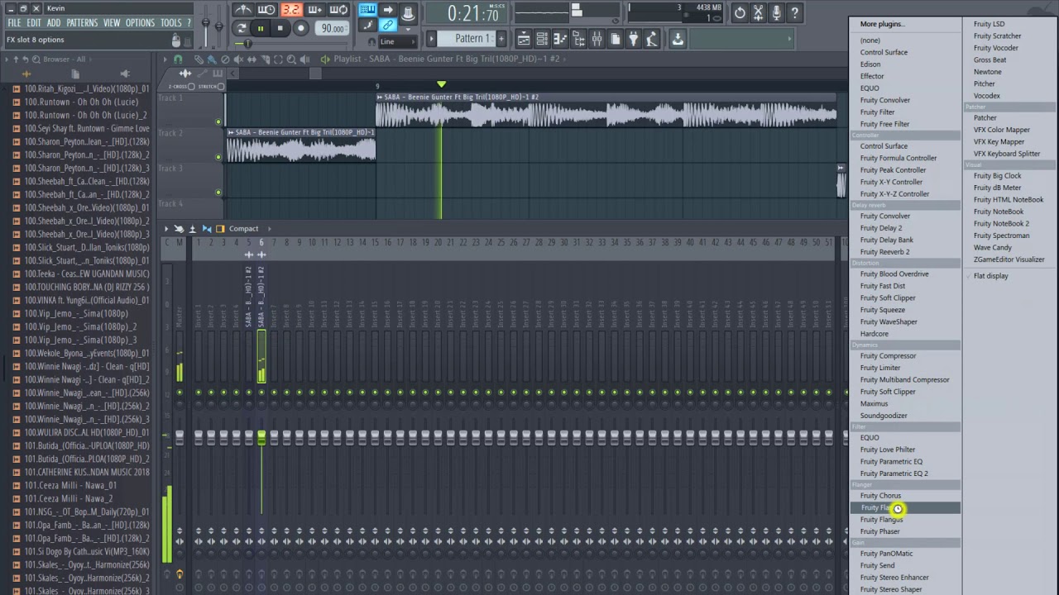
Task: Open the Compact mixer layout dropdown
Action: (x=243, y=229)
